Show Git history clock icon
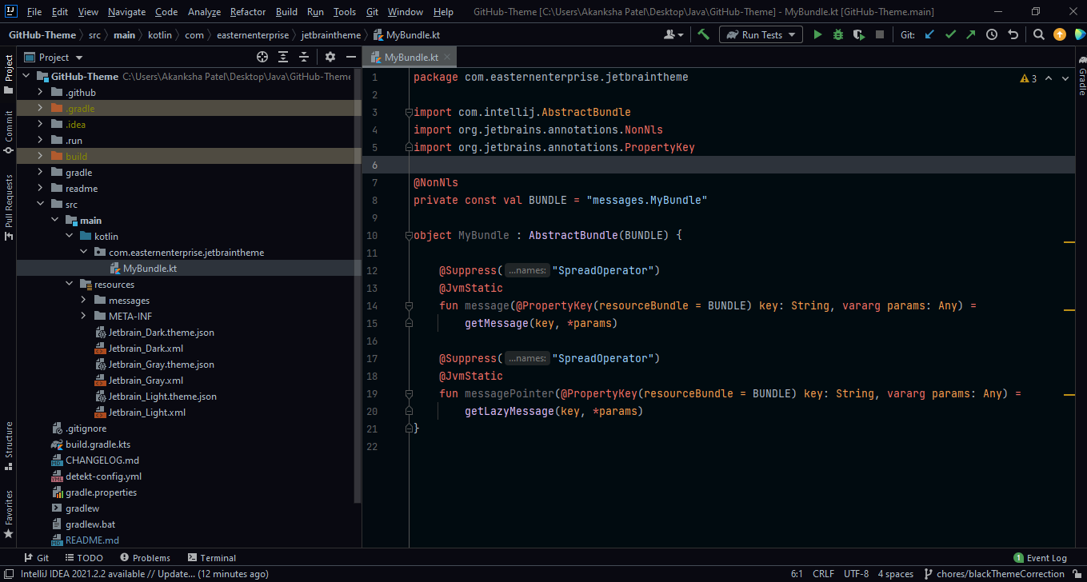Screen dimensions: 1087x582 (x=992, y=34)
